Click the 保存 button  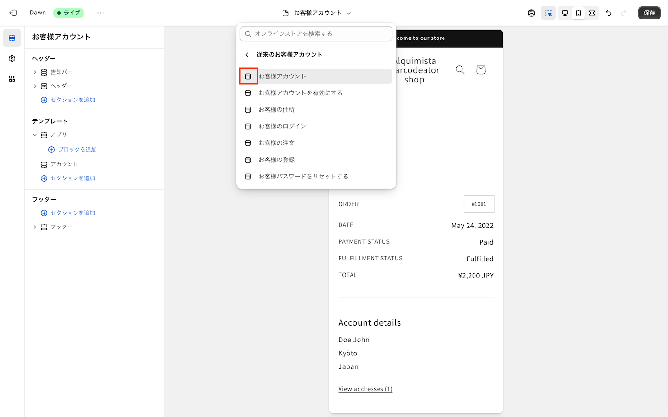click(649, 13)
